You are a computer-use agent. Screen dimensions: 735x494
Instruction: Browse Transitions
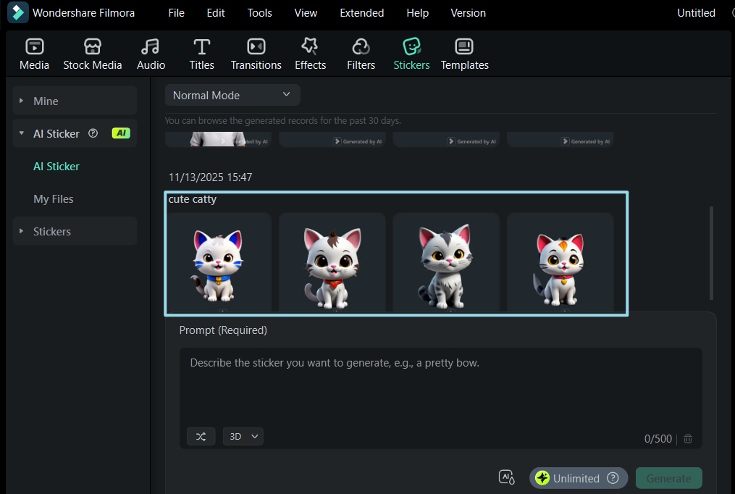point(256,53)
